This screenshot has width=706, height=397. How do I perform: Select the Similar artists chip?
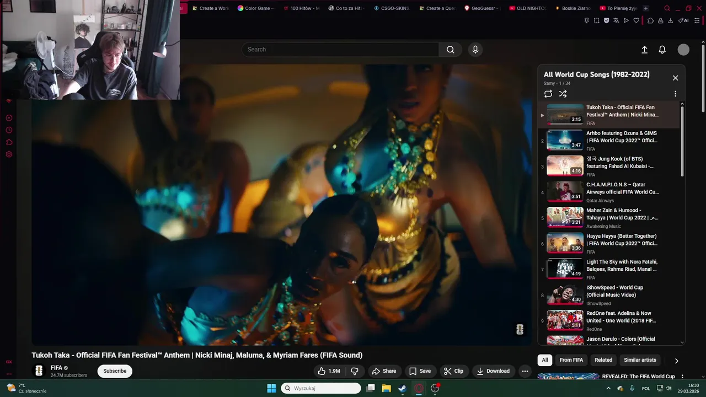click(640, 360)
